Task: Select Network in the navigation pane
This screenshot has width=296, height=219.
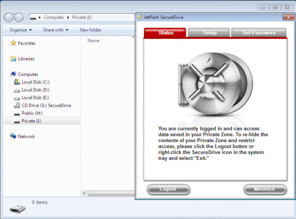Action: click(x=26, y=137)
